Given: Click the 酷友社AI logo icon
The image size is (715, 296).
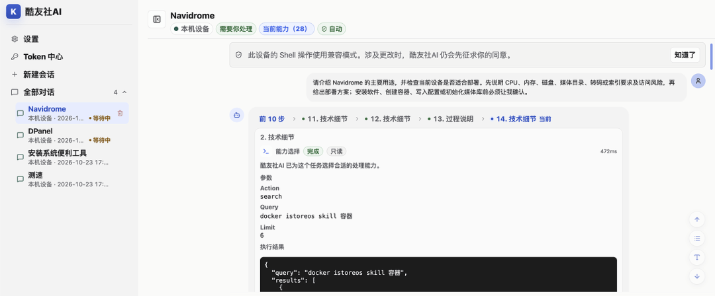Looking at the screenshot, I should click(13, 11).
